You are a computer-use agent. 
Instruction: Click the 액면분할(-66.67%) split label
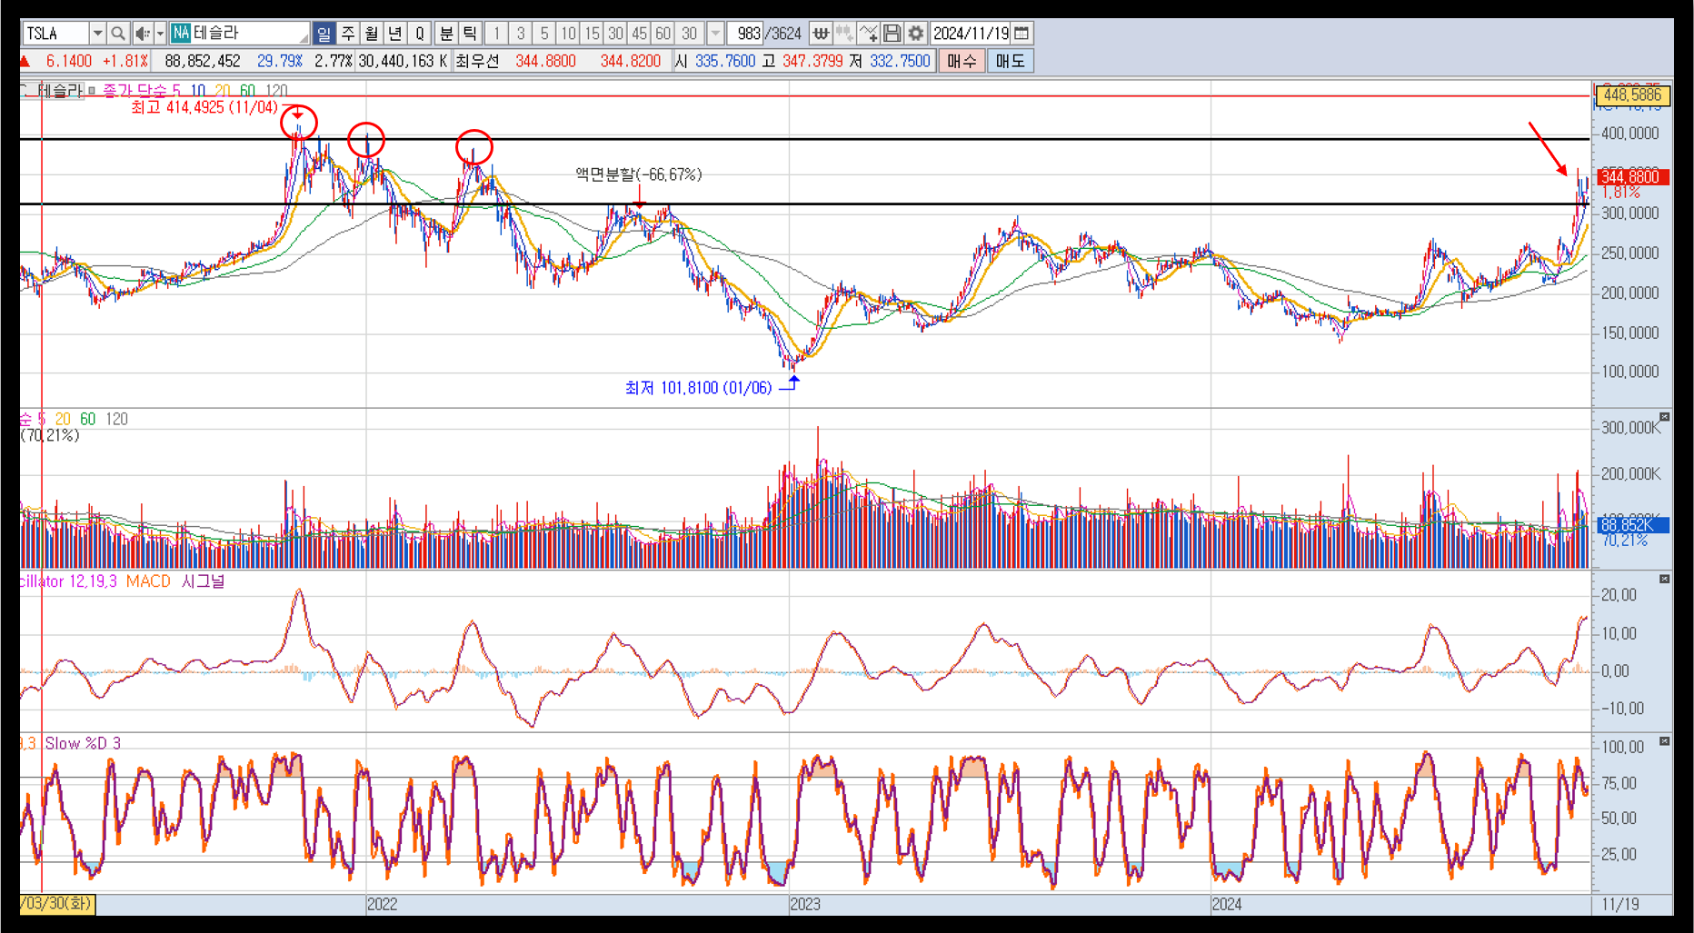[x=638, y=174]
